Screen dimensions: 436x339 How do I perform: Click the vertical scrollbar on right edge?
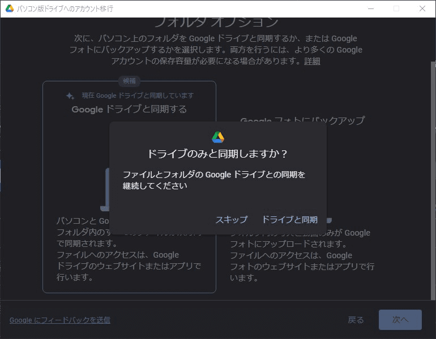pos(433,180)
